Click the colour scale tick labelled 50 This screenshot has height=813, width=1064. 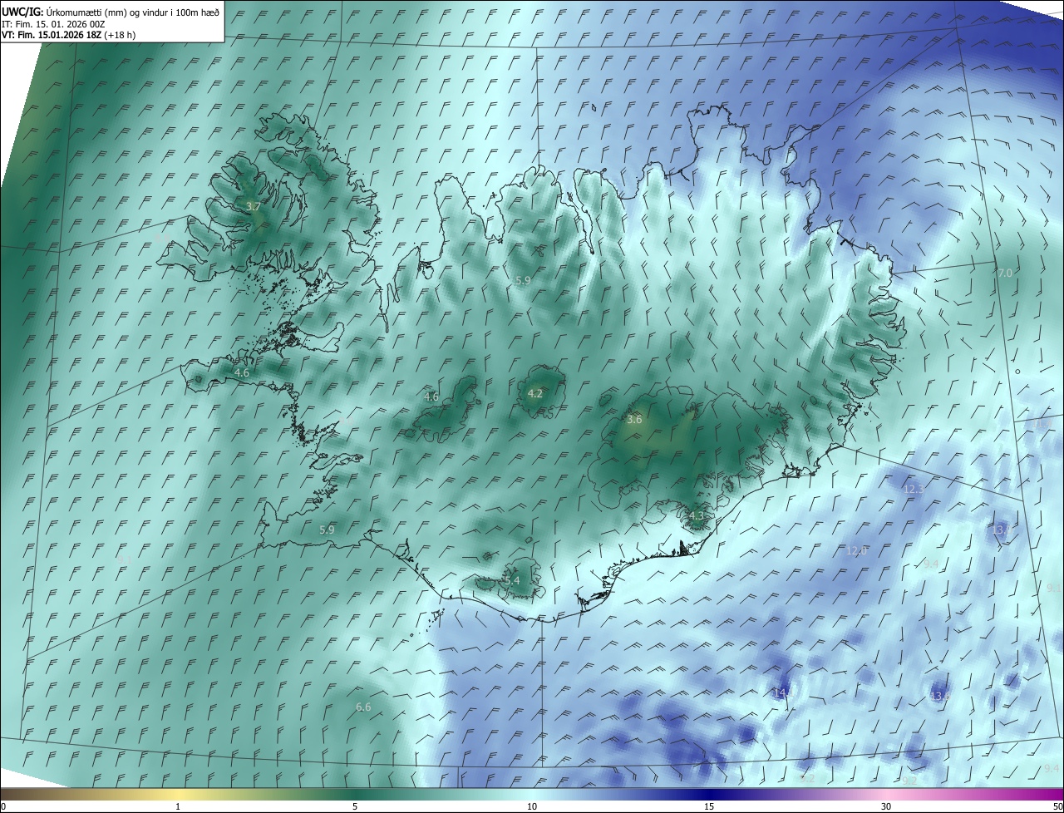click(1057, 806)
